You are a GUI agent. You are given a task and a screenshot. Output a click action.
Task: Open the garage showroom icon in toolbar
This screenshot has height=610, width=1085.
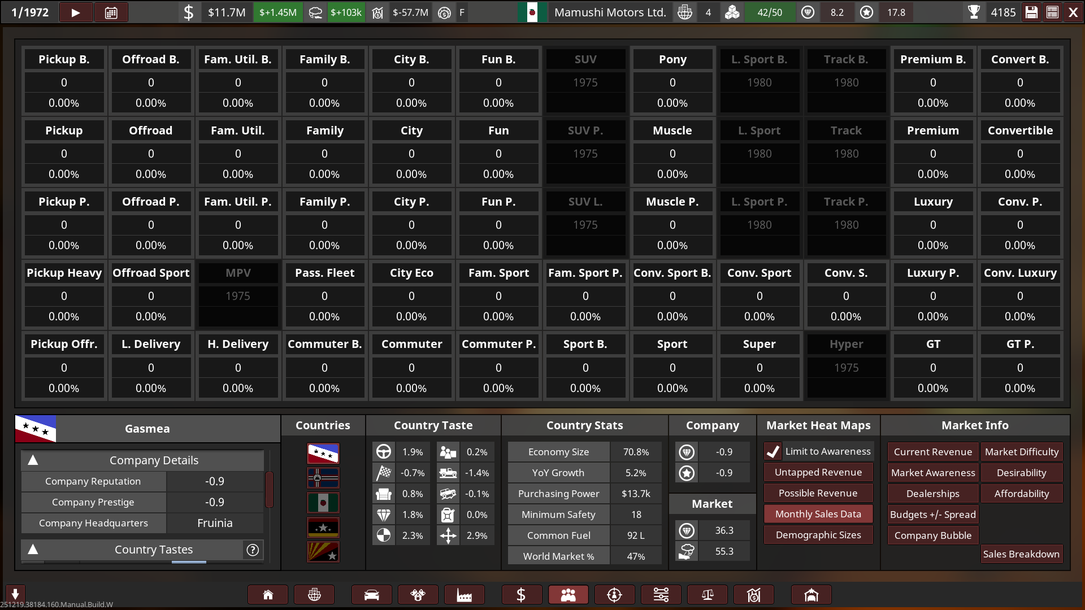tap(811, 595)
